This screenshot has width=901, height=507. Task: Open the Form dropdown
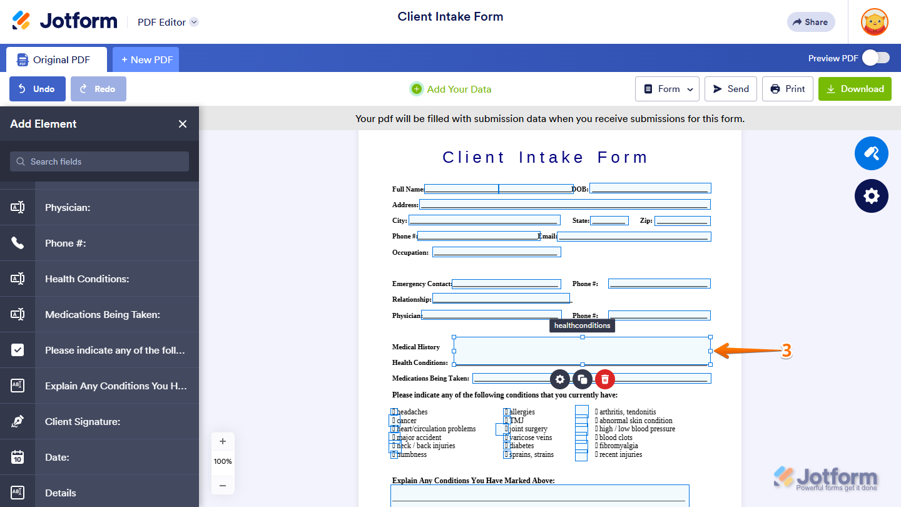[667, 89]
